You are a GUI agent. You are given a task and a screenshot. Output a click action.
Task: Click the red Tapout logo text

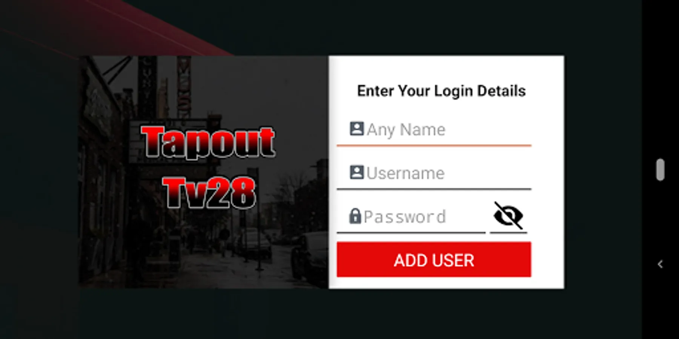click(x=208, y=142)
